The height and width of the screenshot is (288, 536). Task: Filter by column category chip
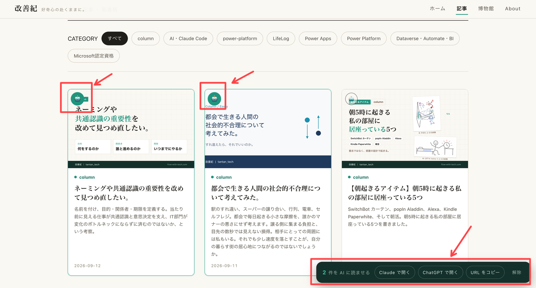[146, 38]
